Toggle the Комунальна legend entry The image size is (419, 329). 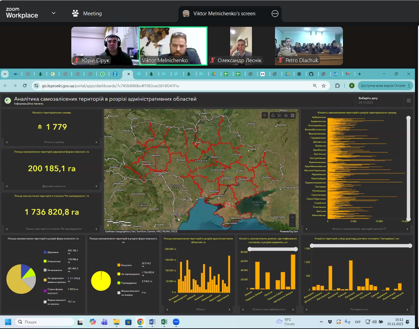click(x=54, y=261)
